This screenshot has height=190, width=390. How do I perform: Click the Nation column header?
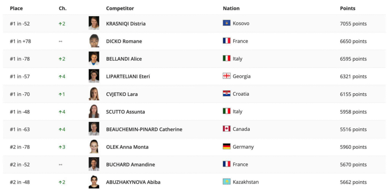(x=231, y=8)
